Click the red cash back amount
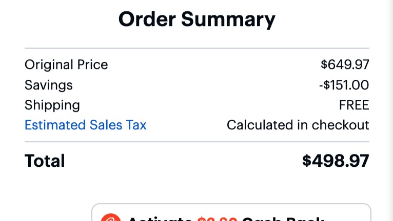The width and height of the screenshot is (393, 221). coord(218,219)
